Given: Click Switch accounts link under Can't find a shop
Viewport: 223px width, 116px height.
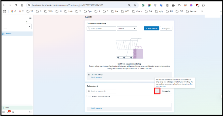Looking at the screenshot, I should pos(96,77).
